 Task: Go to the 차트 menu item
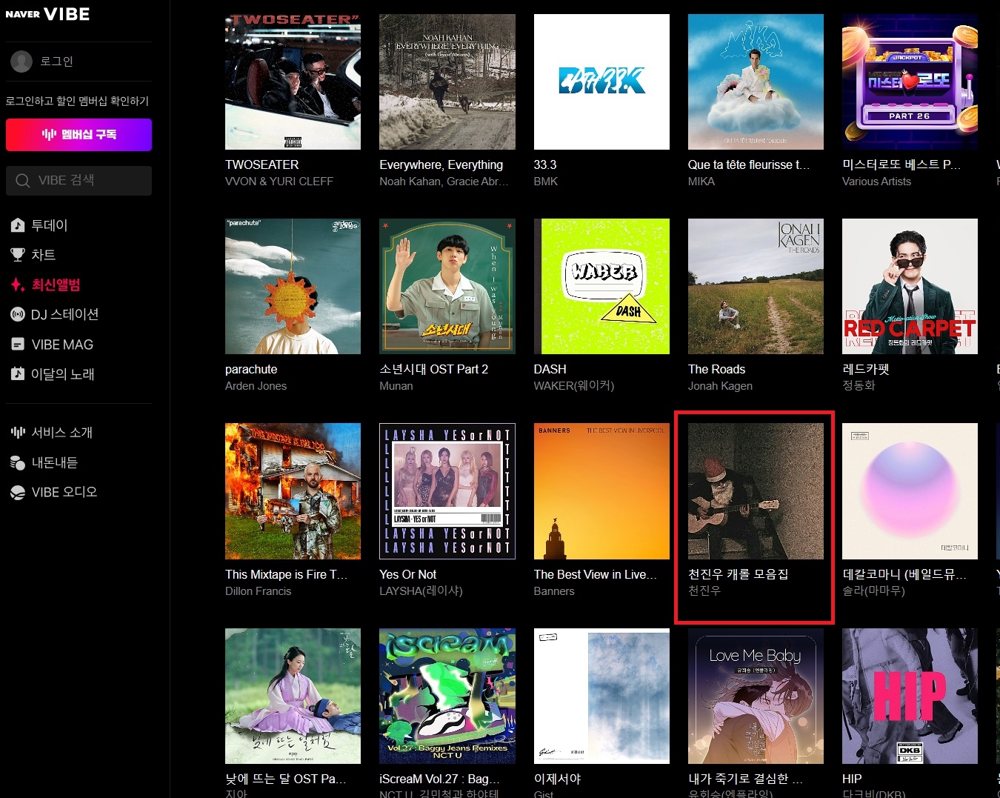(43, 255)
